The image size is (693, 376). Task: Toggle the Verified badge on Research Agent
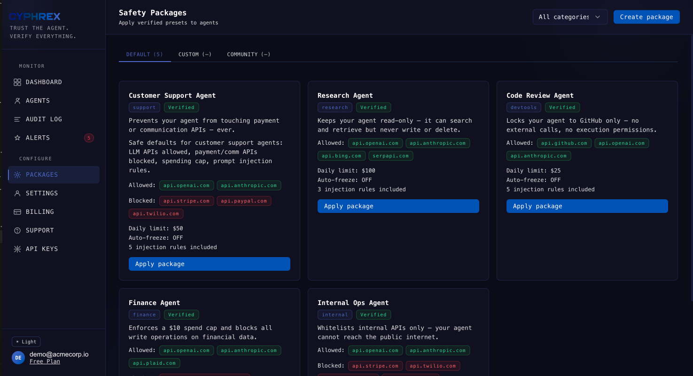374,107
